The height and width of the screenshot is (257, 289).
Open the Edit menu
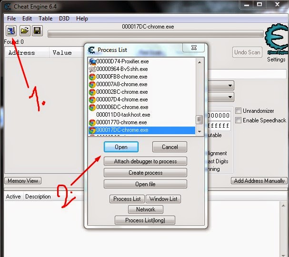click(x=27, y=19)
